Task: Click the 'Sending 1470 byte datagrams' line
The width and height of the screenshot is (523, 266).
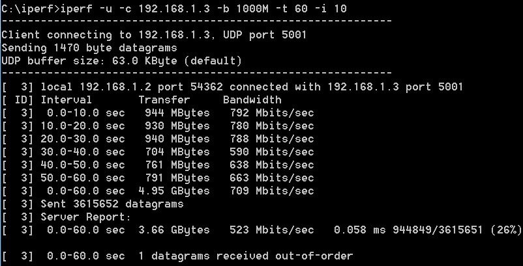Action: [x=89, y=48]
